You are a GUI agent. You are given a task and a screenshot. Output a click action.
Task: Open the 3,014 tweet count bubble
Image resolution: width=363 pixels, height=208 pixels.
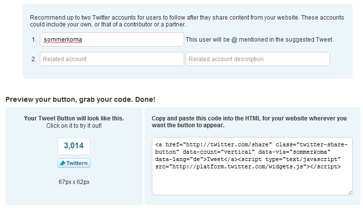click(x=74, y=146)
